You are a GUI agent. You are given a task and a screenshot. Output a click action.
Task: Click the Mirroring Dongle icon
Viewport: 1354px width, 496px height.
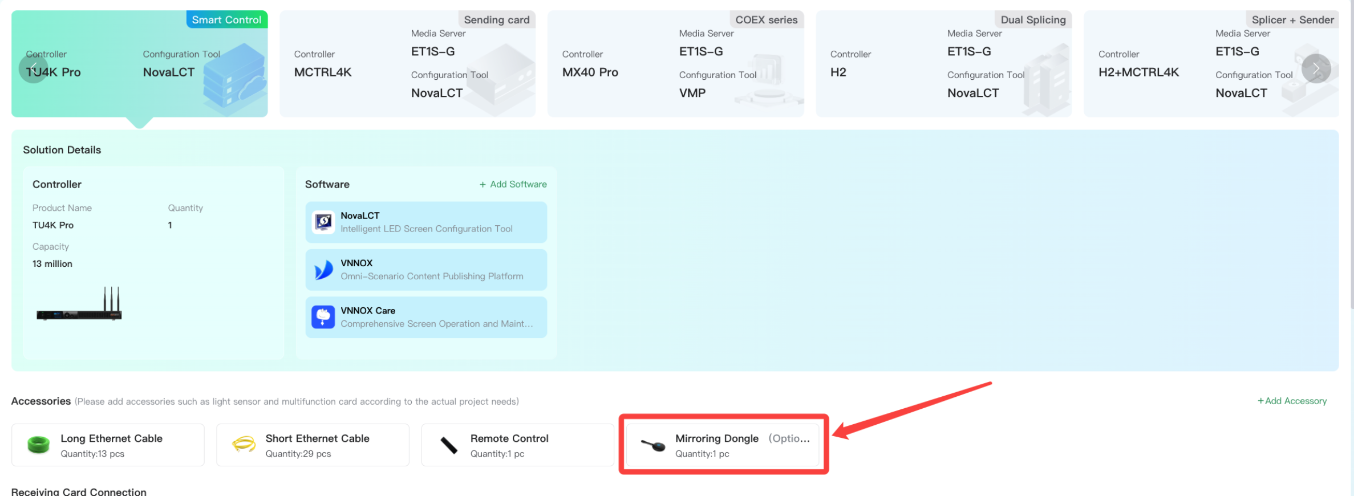coord(653,445)
